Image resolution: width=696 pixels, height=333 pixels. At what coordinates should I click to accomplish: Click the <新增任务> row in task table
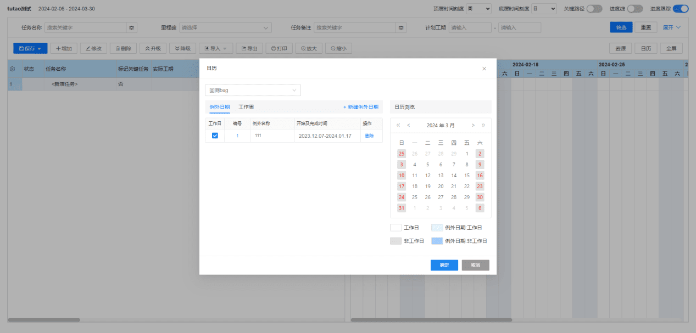coord(175,84)
